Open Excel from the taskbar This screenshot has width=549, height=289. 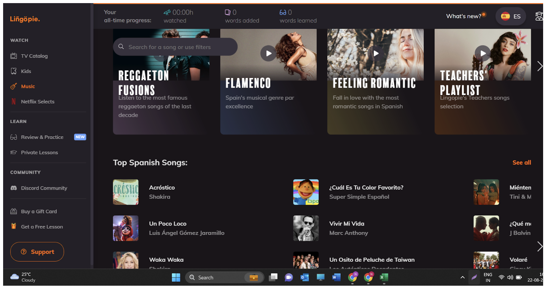tap(384, 277)
